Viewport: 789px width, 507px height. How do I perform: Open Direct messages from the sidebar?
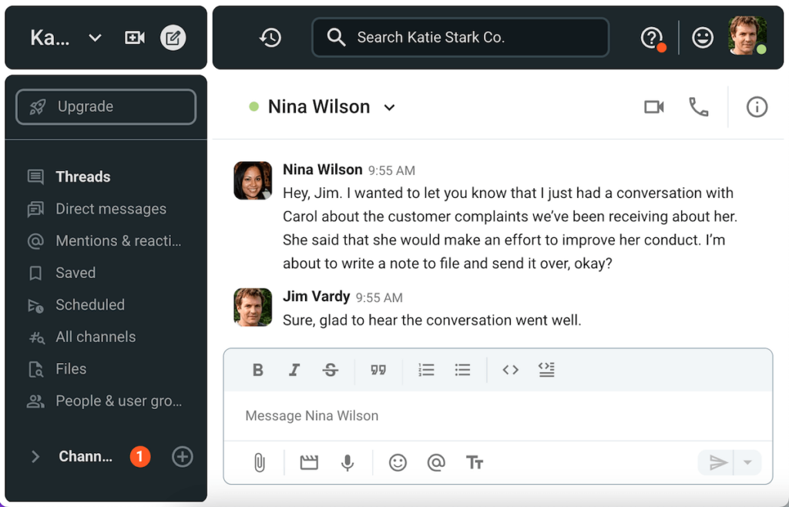point(110,209)
